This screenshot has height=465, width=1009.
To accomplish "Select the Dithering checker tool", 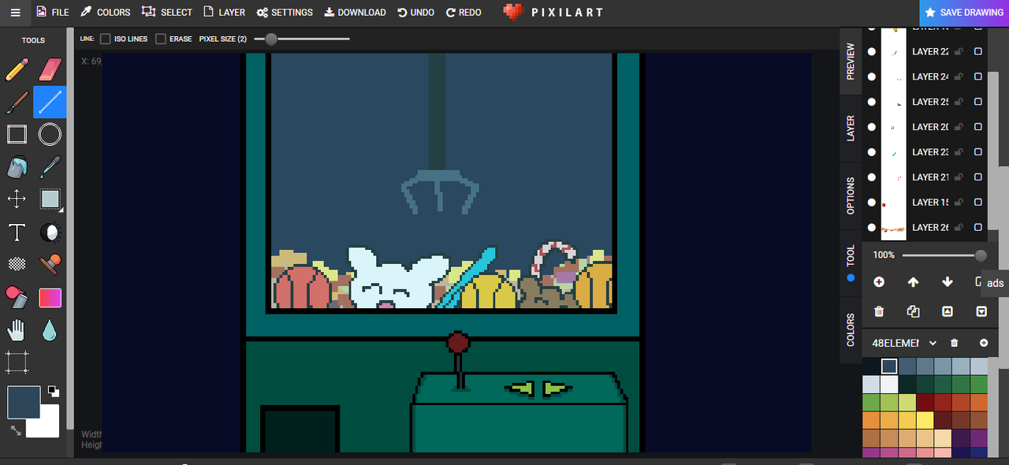I will click(17, 265).
